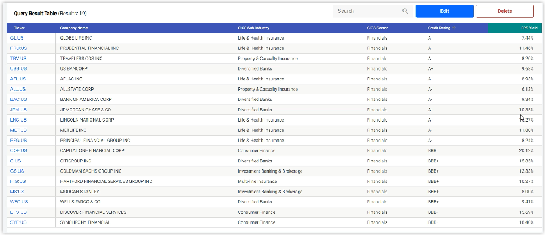This screenshot has width=546, height=236.
Task: Click the Query Result Table title
Action: pos(35,14)
